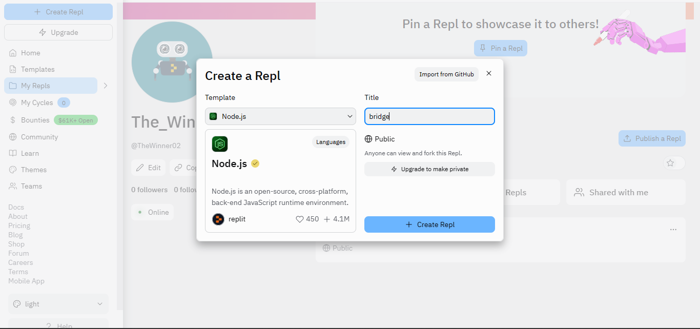Click the Public globe icon in dialog
Viewport: 700px width, 329px height.
click(368, 139)
